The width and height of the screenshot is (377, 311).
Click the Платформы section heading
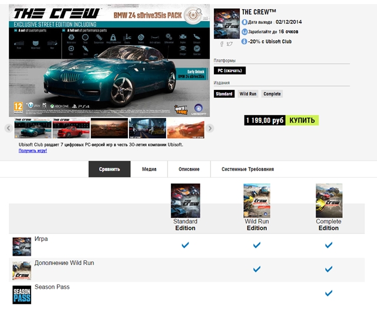click(224, 61)
